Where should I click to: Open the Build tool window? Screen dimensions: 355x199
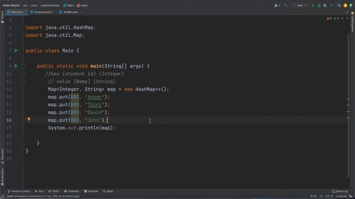(108, 191)
